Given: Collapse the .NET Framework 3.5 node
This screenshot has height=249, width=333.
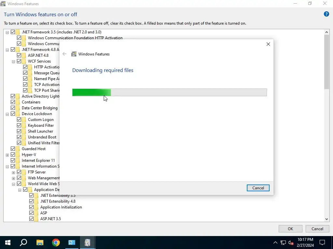Looking at the screenshot, I should (x=7, y=32).
